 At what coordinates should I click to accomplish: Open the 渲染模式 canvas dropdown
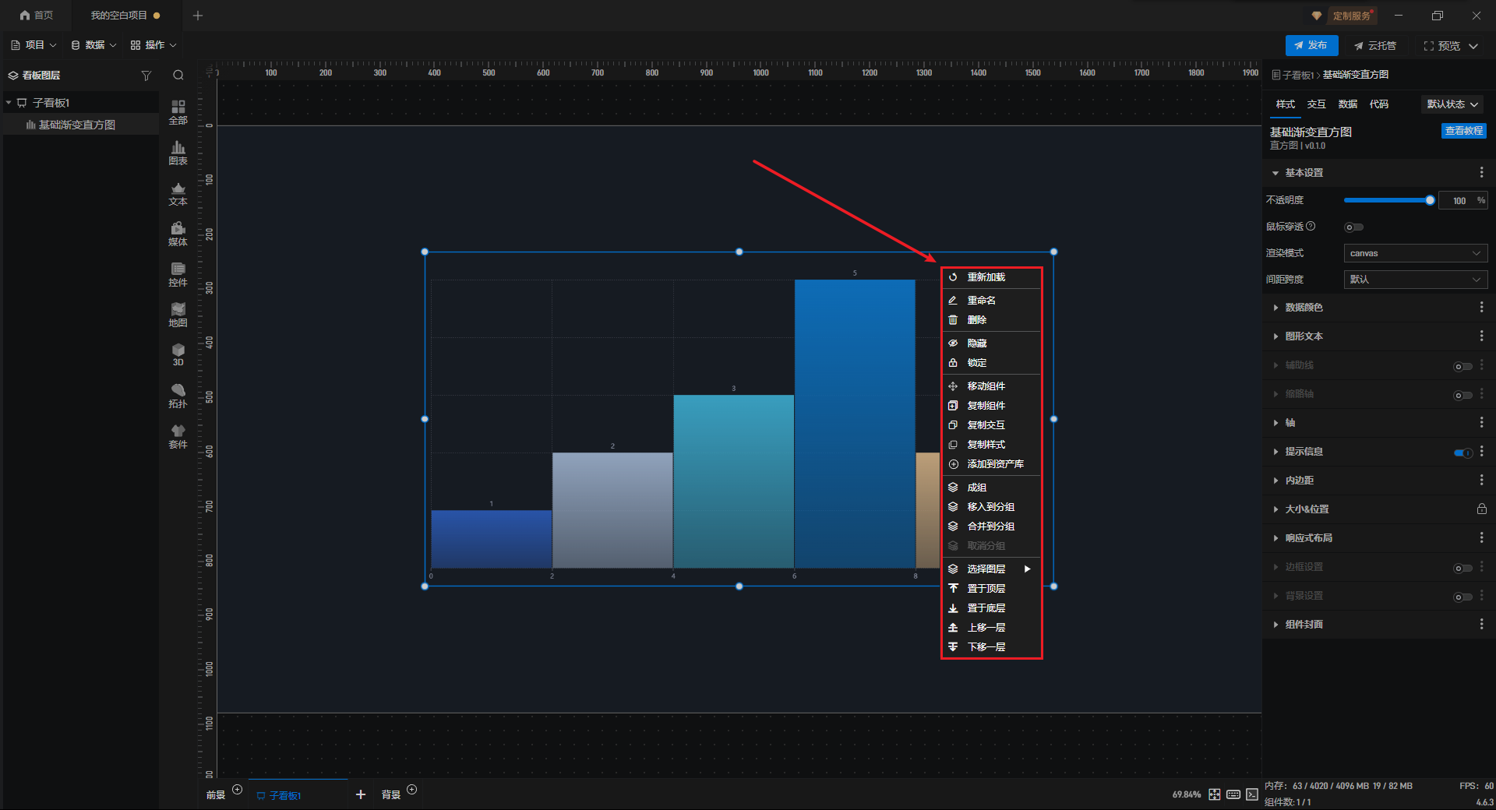[1416, 253]
